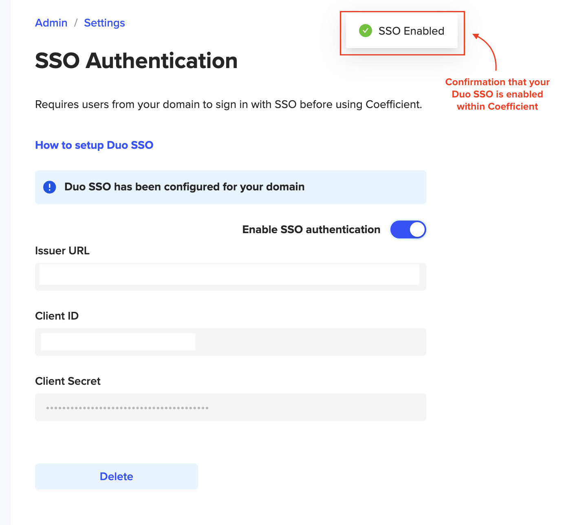
Task: Select the Client Secret masked field
Action: tap(230, 407)
